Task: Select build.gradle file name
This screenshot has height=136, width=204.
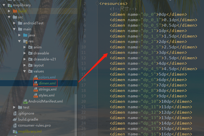Action: tap(28, 119)
